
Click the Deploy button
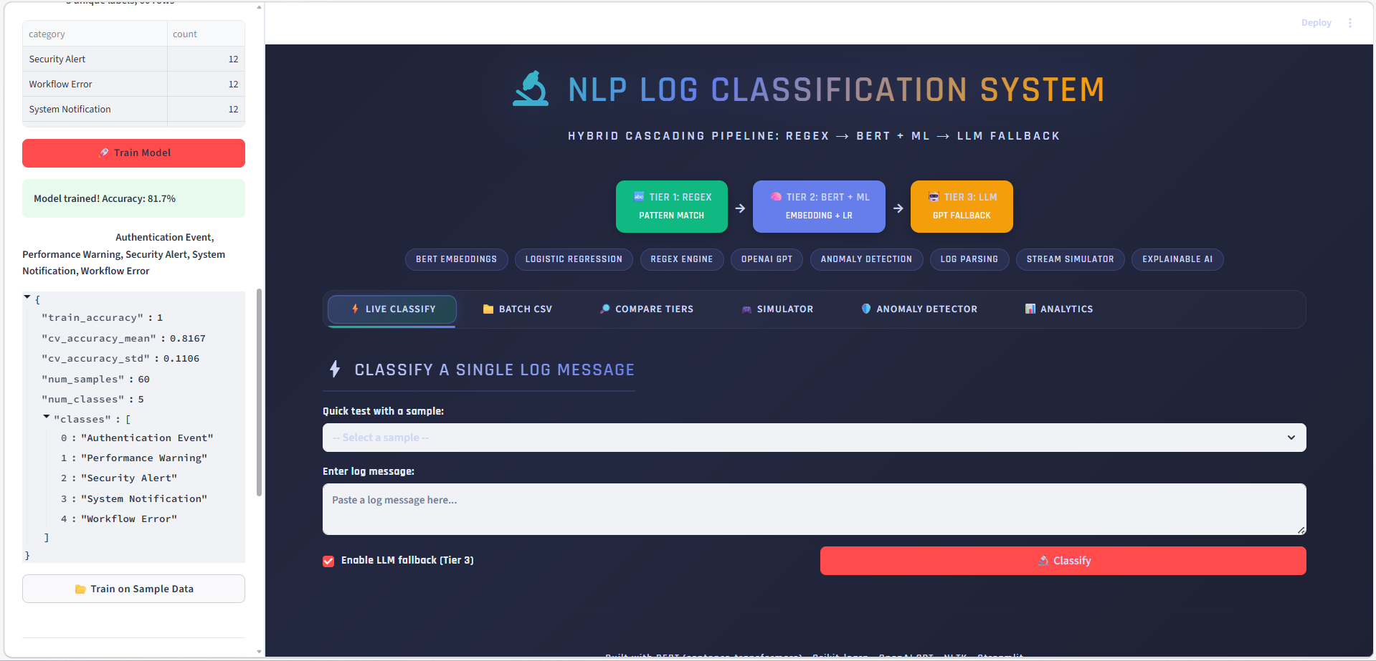[x=1316, y=23]
